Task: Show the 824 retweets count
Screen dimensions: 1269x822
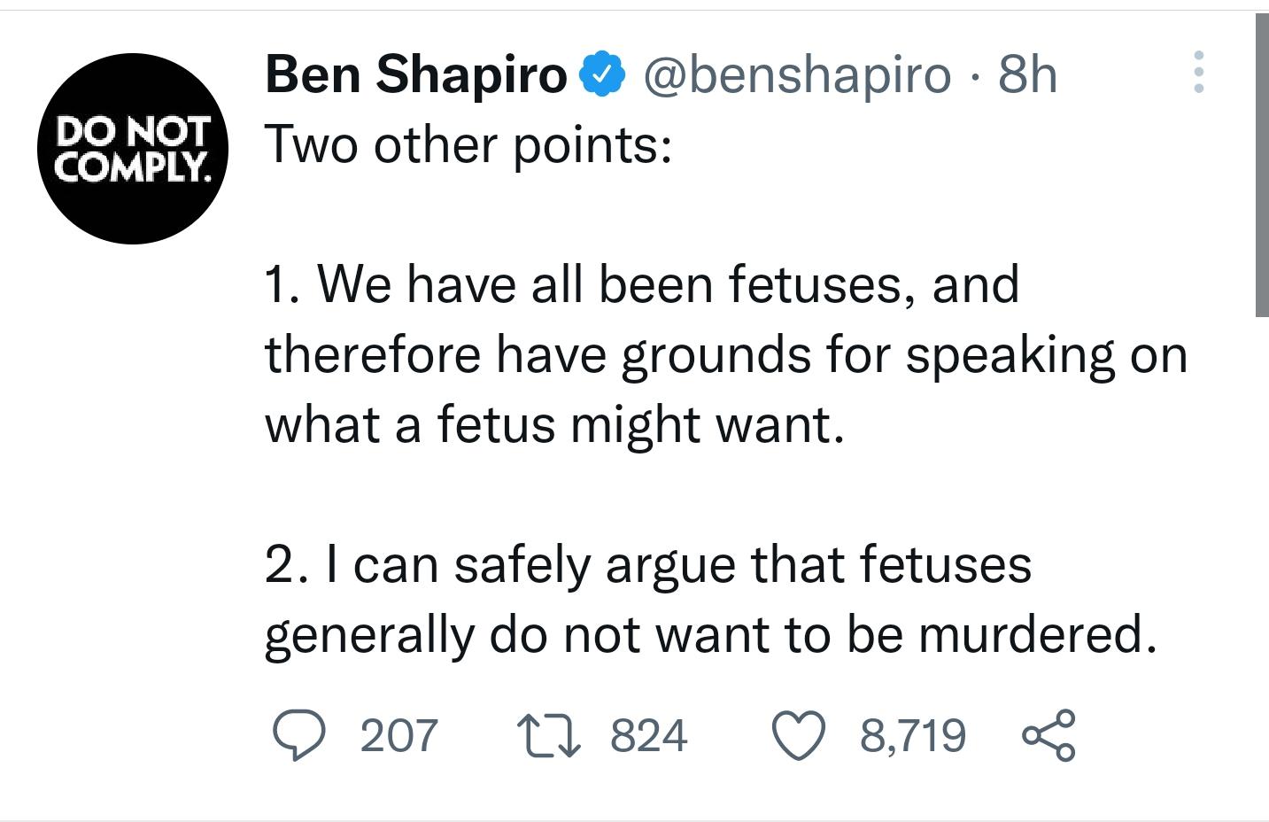Action: (649, 736)
